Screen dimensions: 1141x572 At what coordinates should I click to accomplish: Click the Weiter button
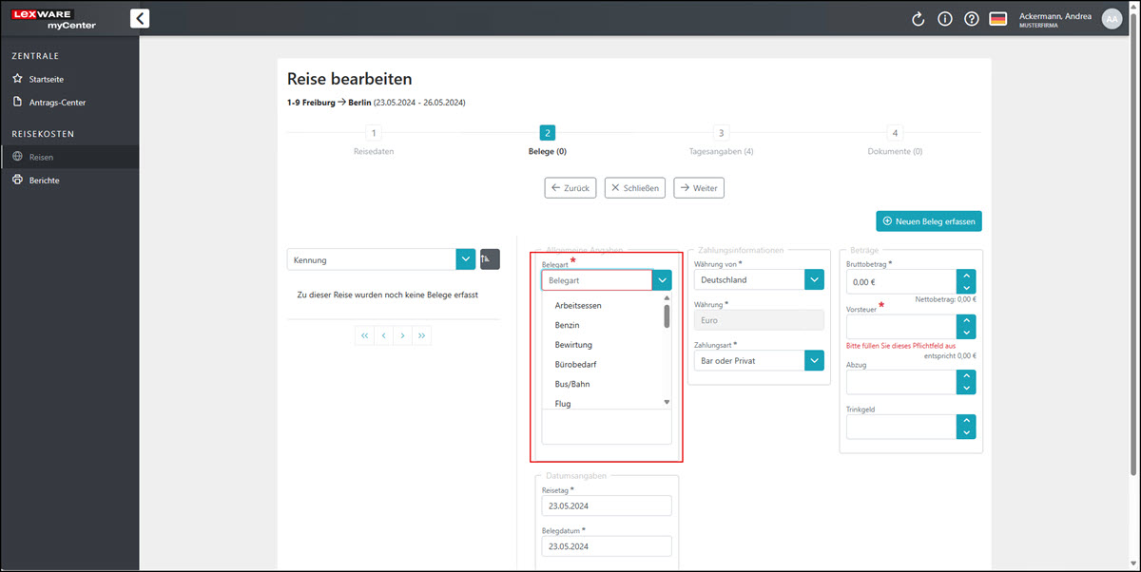pos(698,188)
